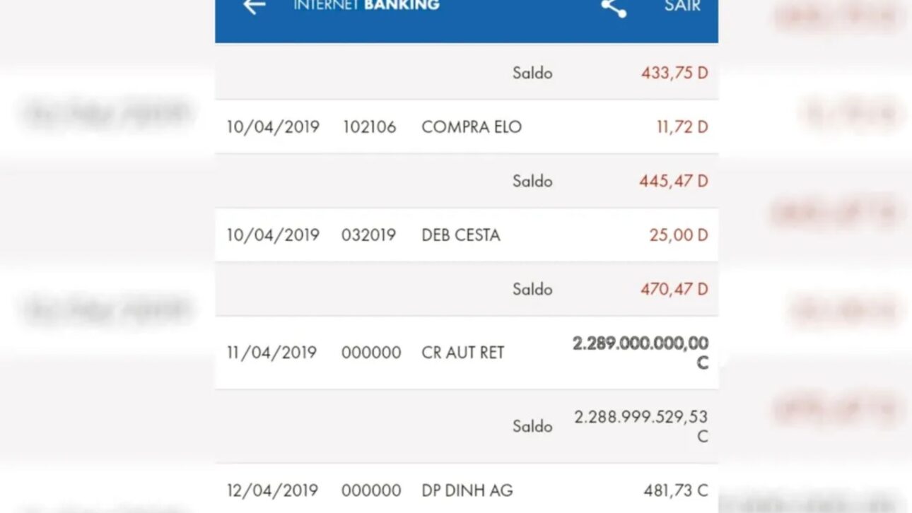
Task: Tap the 2.289.000.000,00 C amount
Action: pyautogui.click(x=641, y=344)
